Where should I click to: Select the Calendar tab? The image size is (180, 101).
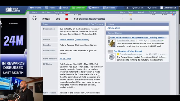78,8
